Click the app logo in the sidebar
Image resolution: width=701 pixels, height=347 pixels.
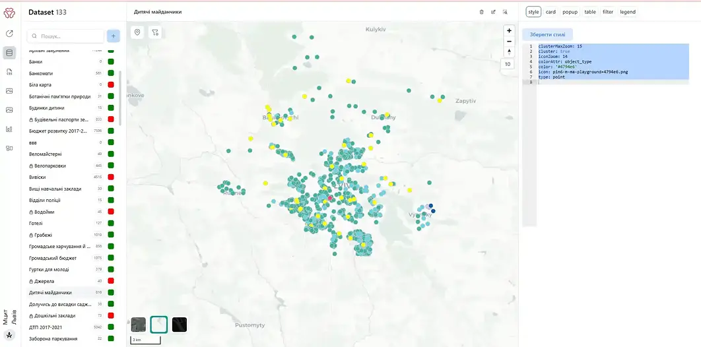[x=9, y=13]
